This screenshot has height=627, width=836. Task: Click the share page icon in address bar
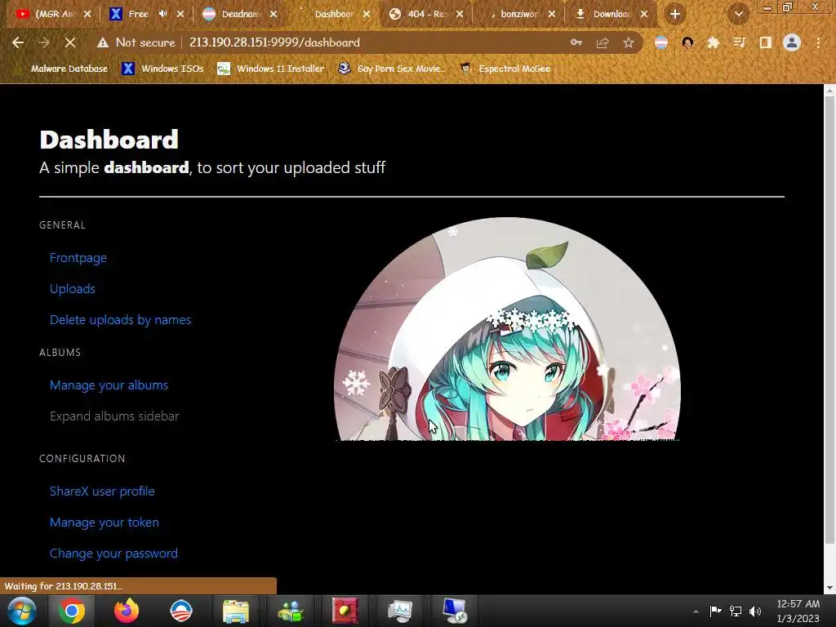click(603, 42)
